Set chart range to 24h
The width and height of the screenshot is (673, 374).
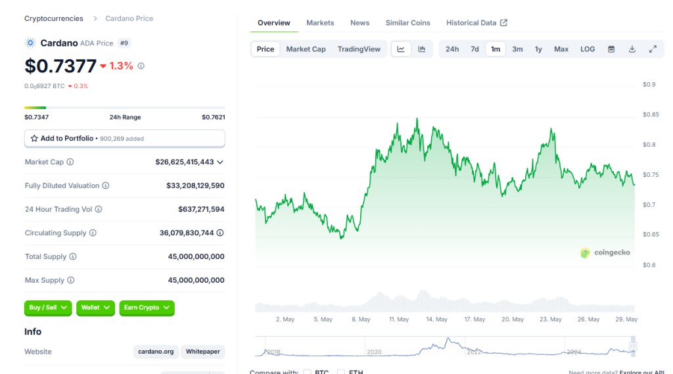coord(452,49)
